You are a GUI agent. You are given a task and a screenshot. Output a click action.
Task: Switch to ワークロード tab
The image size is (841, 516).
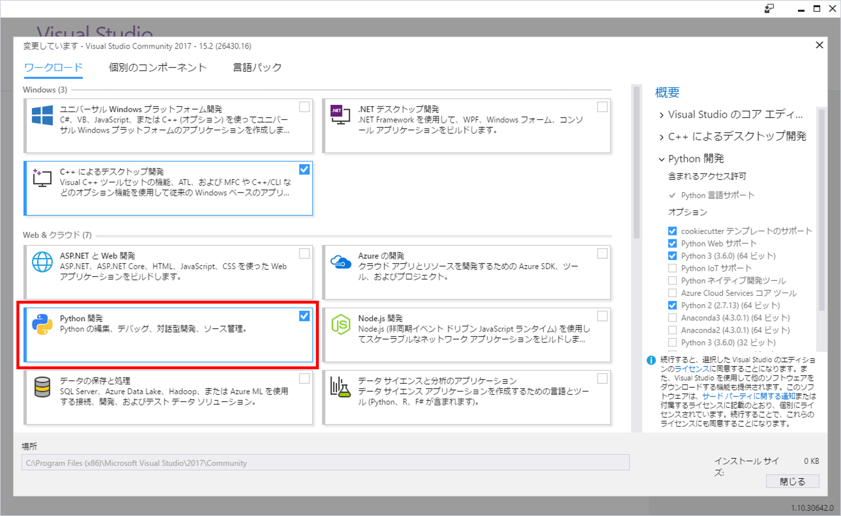(54, 68)
